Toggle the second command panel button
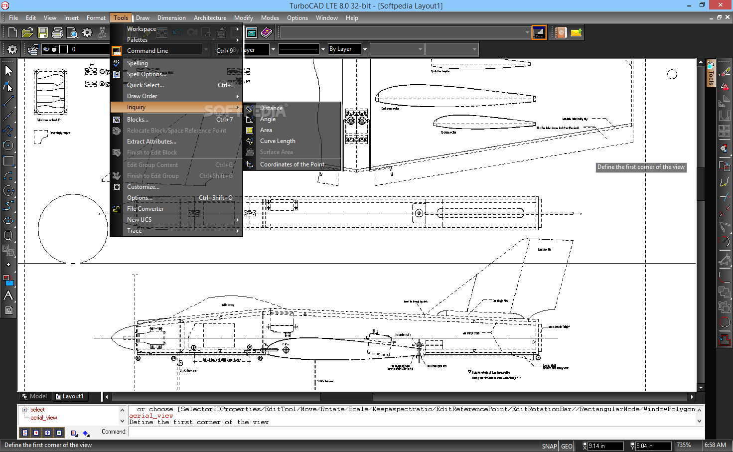Screen dimensions: 733x452 (36, 433)
